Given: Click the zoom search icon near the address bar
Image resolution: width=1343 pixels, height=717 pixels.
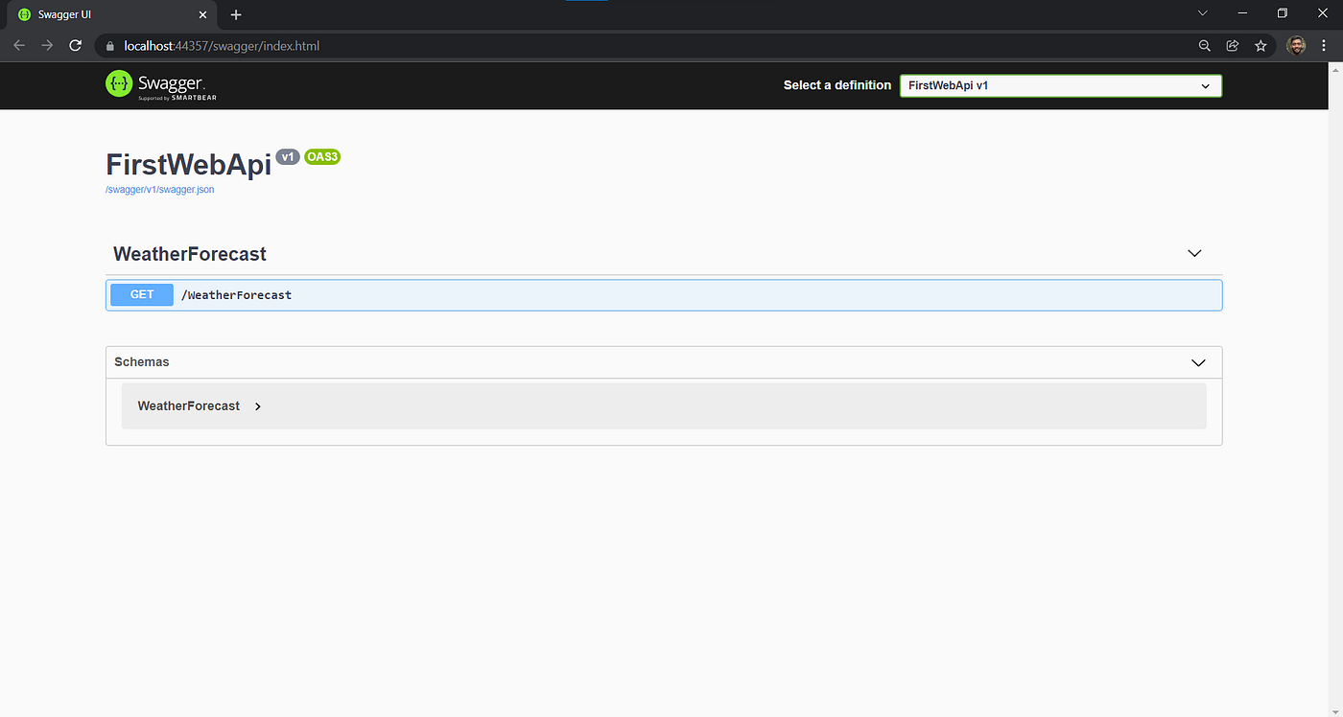Looking at the screenshot, I should (x=1204, y=45).
